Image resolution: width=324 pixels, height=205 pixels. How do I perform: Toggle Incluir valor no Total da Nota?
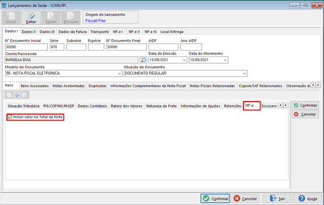10,117
